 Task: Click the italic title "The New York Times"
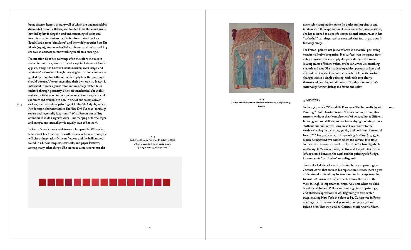click(x=78, y=109)
